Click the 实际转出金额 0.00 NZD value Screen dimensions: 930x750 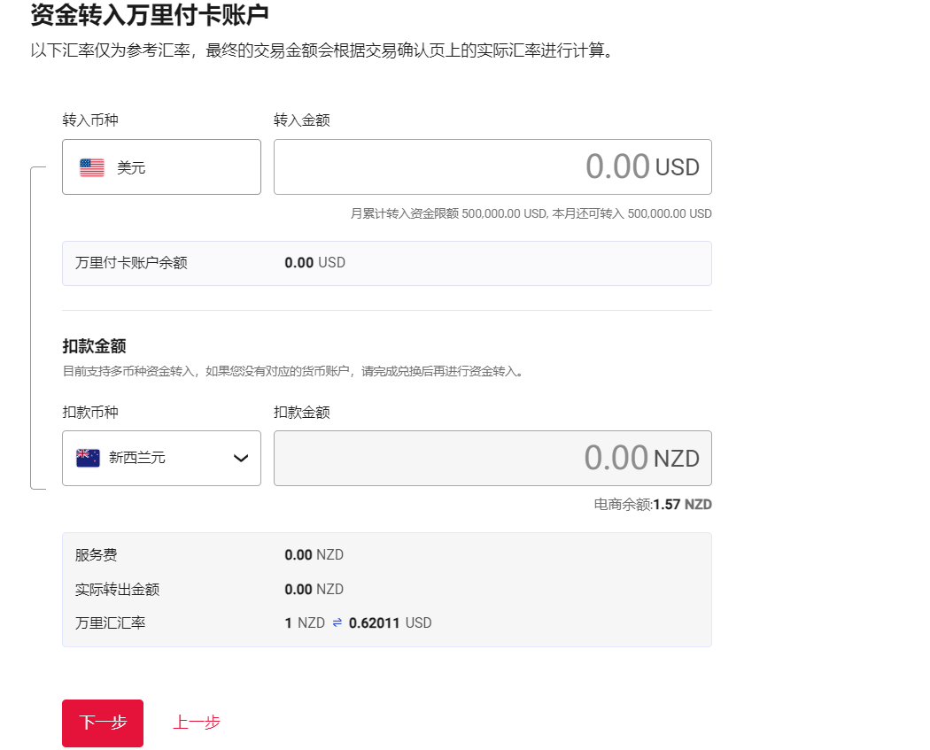pyautogui.click(x=314, y=590)
